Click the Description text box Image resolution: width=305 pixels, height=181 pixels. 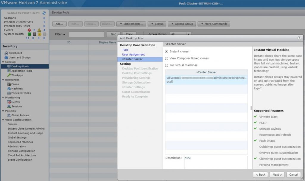(216, 162)
